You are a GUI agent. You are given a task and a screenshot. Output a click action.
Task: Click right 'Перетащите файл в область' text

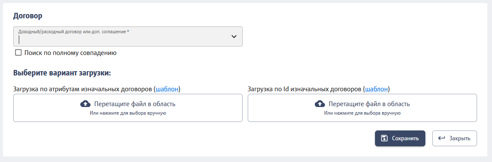point(369,104)
